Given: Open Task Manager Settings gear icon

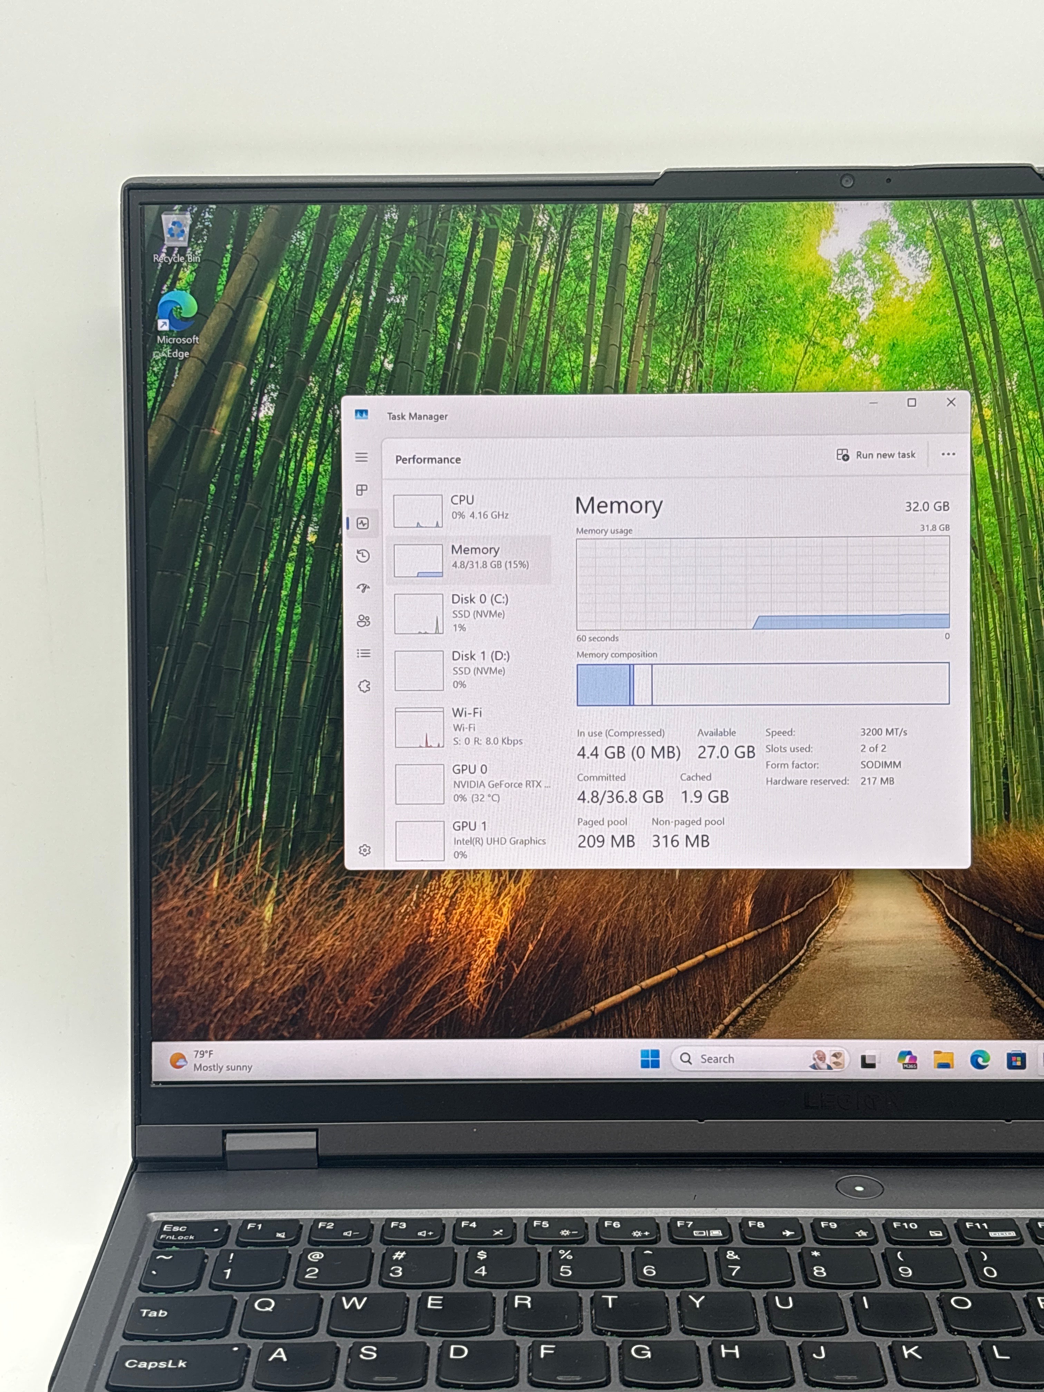Looking at the screenshot, I should (x=364, y=850).
